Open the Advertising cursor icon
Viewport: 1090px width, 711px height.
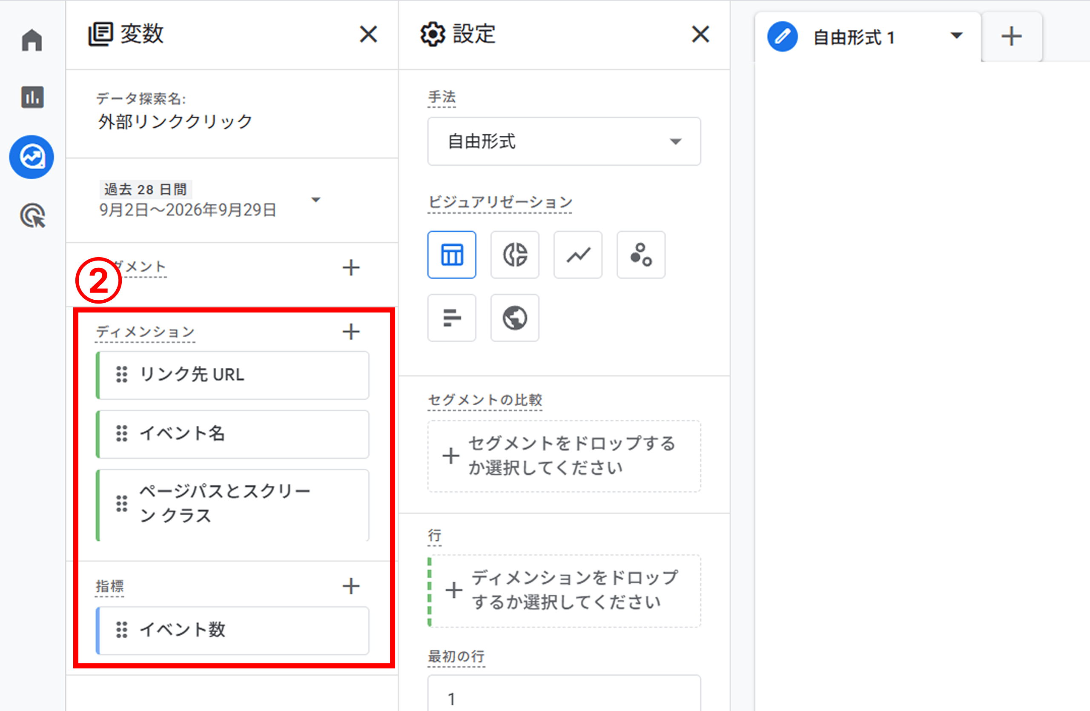(33, 215)
